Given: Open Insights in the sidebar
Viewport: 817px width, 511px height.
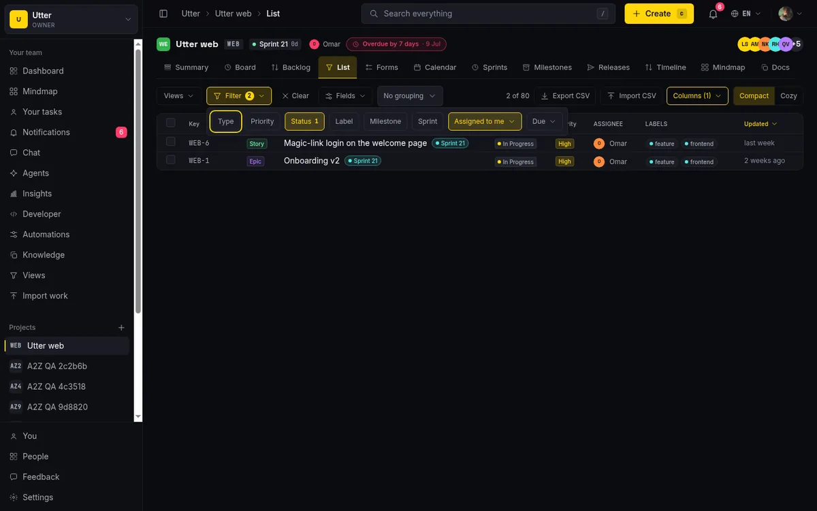Looking at the screenshot, I should tap(67, 193).
